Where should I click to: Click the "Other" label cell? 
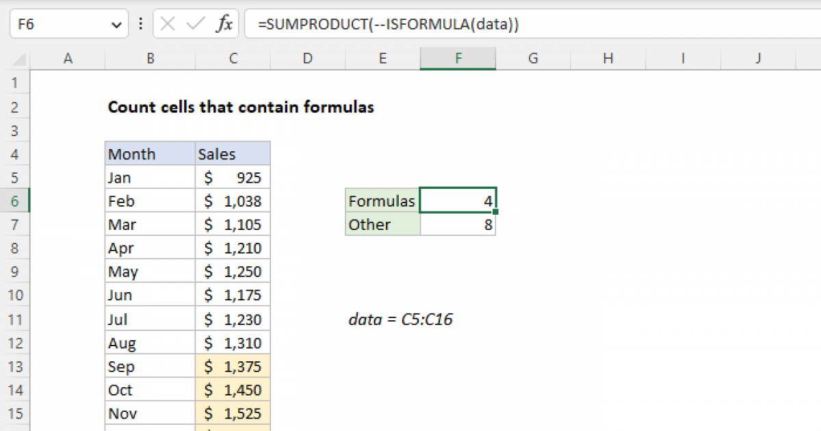coord(383,225)
